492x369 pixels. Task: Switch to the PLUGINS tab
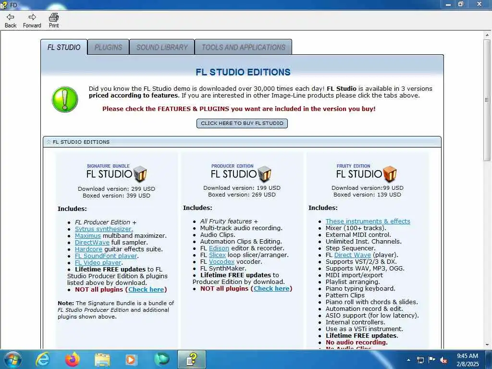(108, 48)
